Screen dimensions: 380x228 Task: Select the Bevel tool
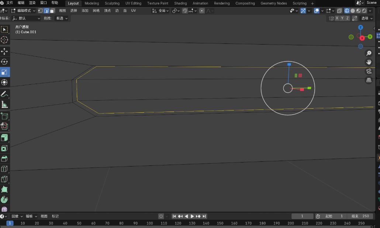[4, 159]
